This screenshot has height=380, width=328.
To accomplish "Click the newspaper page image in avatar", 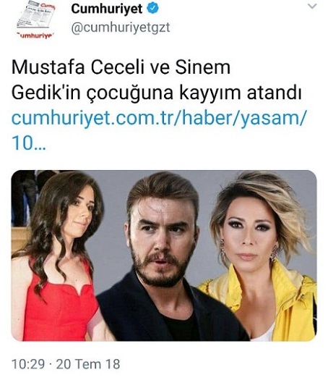I will click(x=36, y=15).
